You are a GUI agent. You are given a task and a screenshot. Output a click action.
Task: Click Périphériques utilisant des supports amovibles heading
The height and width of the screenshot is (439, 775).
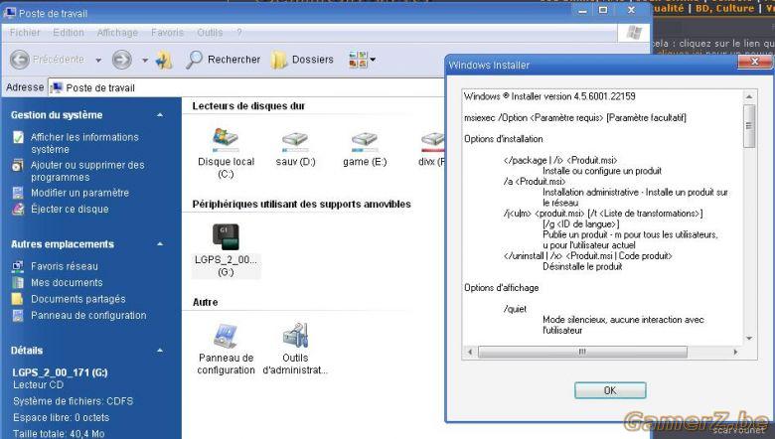(301, 204)
